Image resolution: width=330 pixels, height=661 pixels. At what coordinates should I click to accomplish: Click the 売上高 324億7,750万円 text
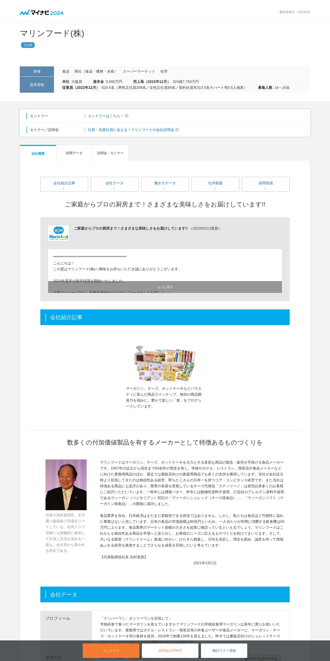(166, 82)
